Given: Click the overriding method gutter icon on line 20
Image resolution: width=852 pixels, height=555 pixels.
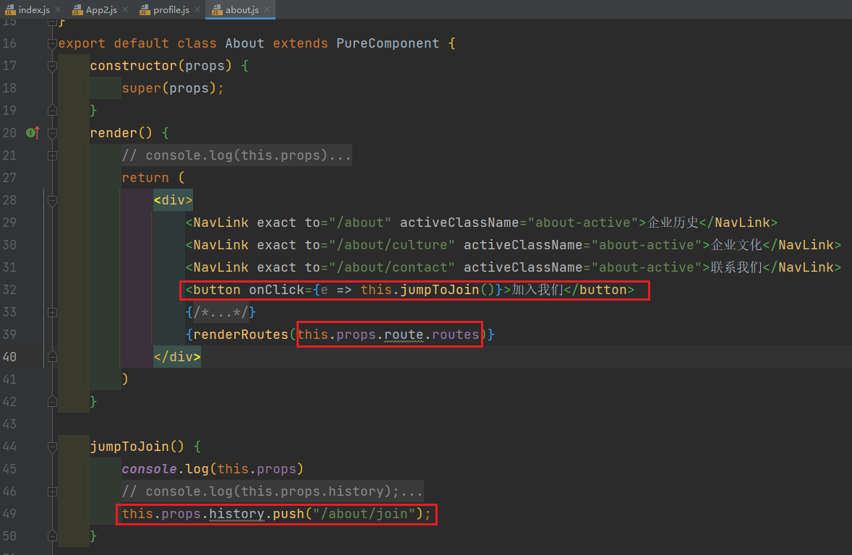Looking at the screenshot, I should [33, 132].
